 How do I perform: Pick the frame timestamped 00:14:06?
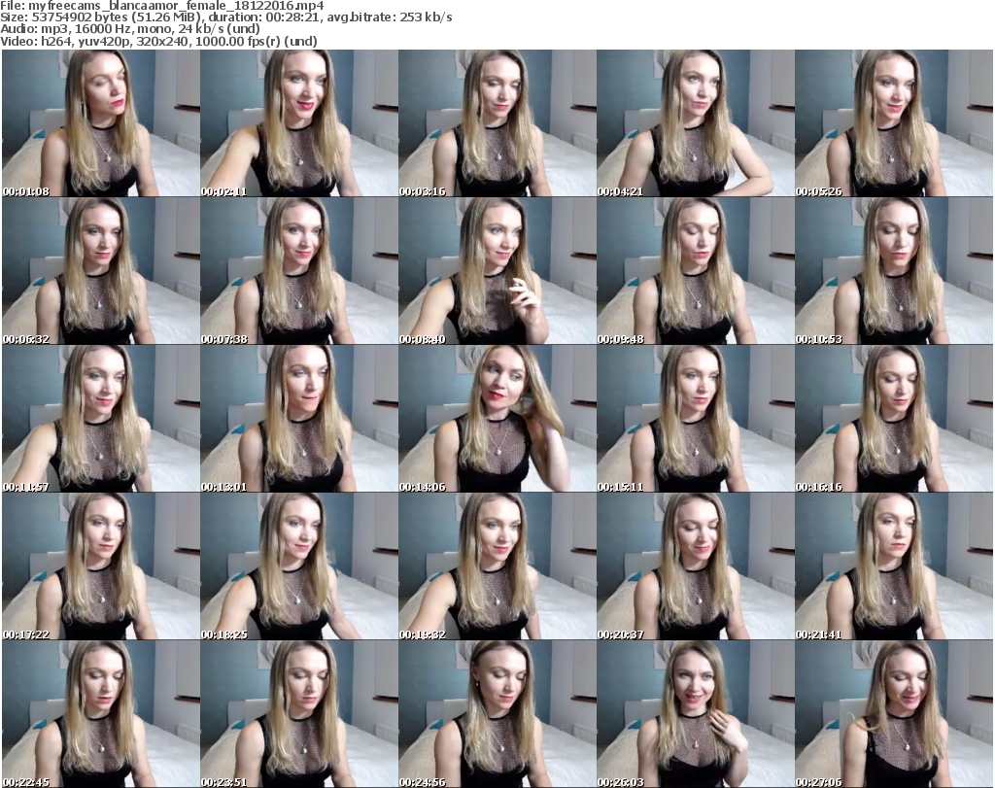coord(497,419)
